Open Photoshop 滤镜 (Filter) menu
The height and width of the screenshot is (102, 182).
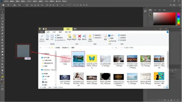click(x=41, y=1)
